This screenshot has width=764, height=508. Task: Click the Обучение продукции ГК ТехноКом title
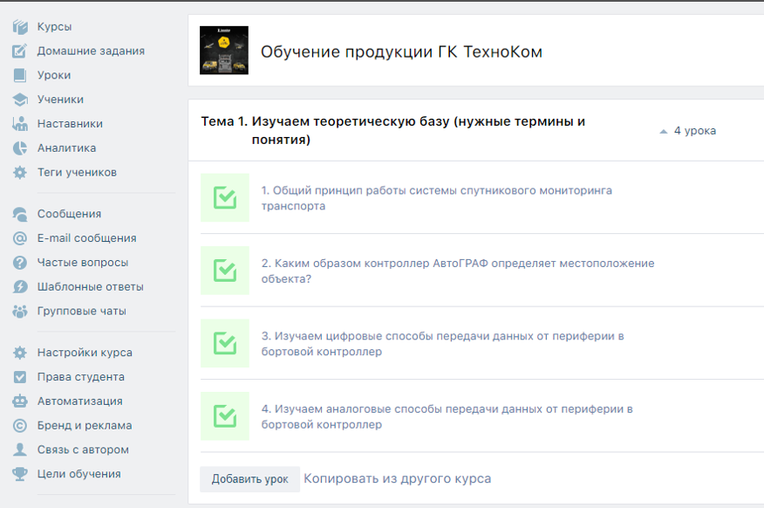click(x=401, y=51)
